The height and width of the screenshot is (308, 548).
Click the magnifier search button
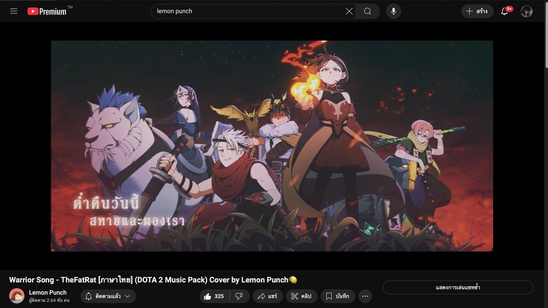tap(368, 11)
